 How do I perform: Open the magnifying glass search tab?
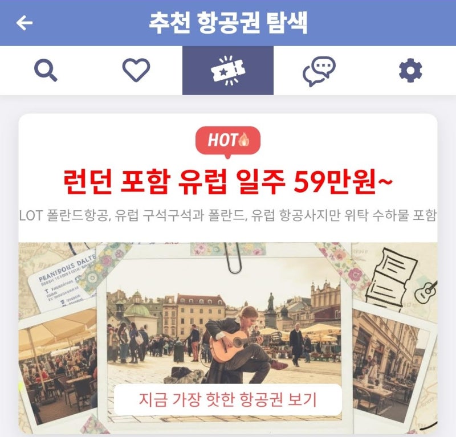[x=46, y=70]
